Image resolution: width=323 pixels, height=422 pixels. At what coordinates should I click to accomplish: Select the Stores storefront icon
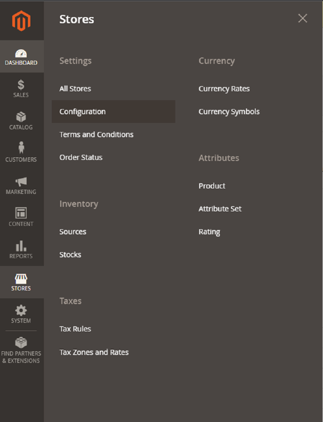pyautogui.click(x=21, y=278)
